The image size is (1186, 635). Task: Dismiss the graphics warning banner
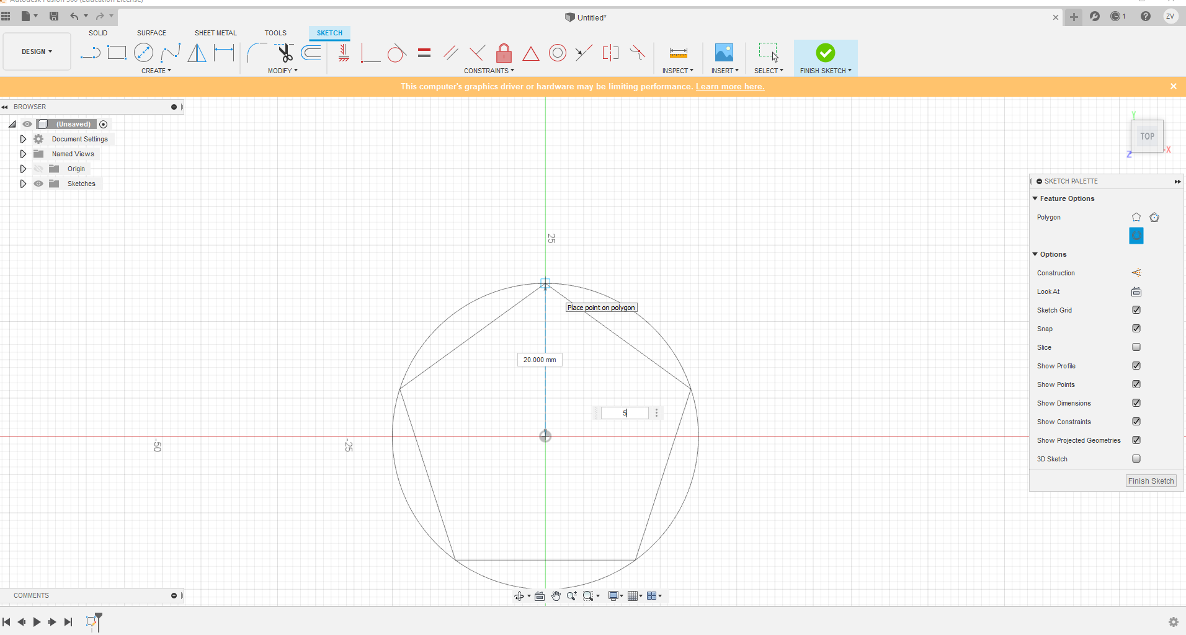tap(1174, 86)
